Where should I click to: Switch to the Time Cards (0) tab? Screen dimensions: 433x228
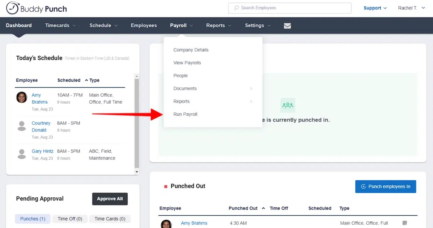(x=110, y=219)
